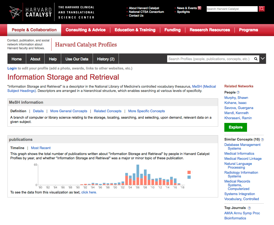Click the Harvard Catalyst logo

click(x=31, y=12)
